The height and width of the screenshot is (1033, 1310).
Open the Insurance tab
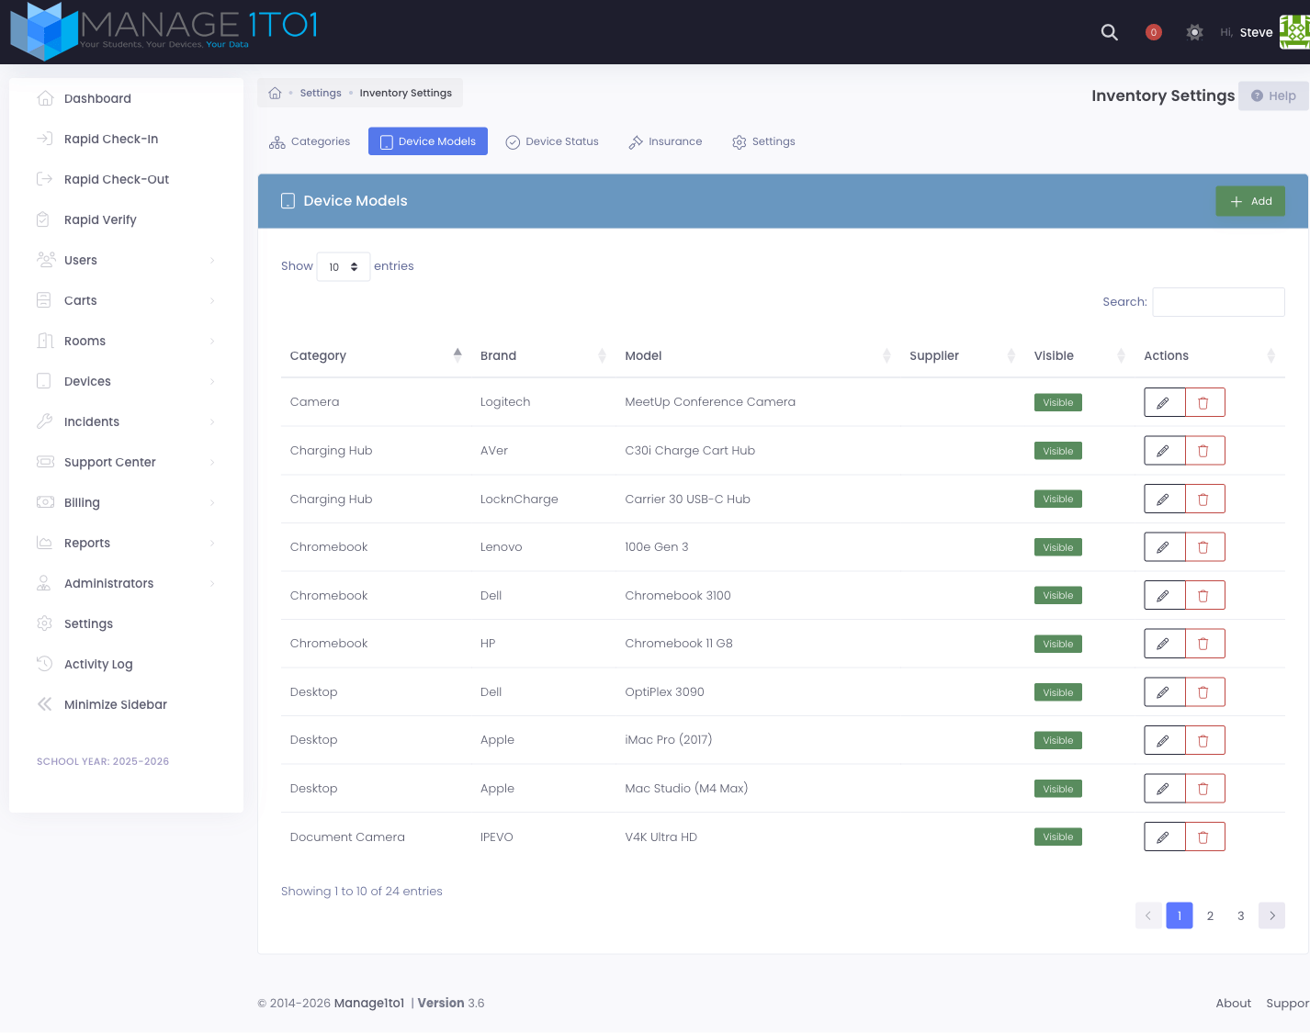point(665,141)
